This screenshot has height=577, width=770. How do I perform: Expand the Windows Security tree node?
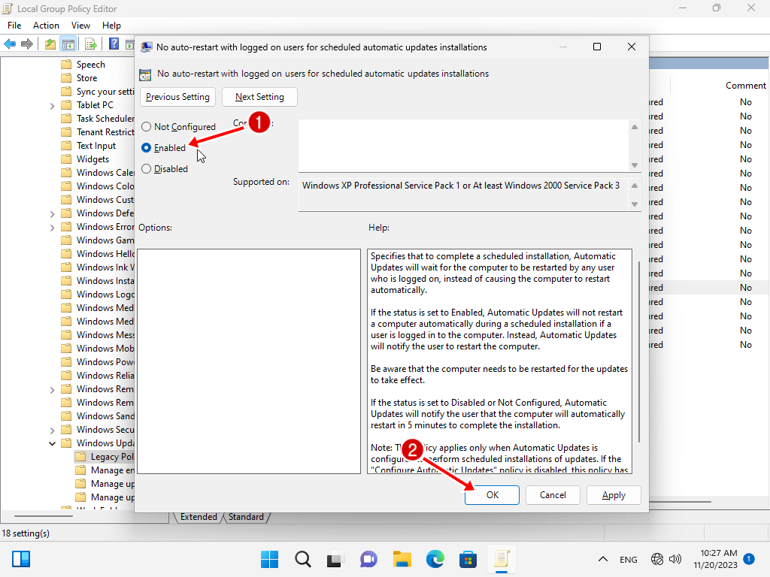[52, 430]
